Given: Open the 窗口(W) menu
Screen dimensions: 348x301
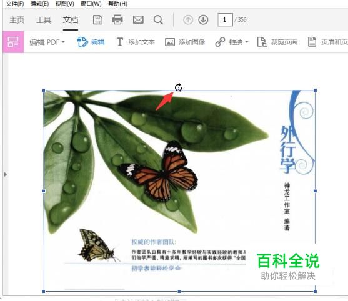Looking at the screenshot, I should (91, 4).
